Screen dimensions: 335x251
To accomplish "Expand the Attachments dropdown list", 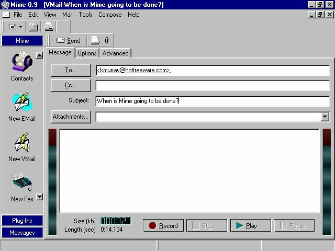I will 325,117.
